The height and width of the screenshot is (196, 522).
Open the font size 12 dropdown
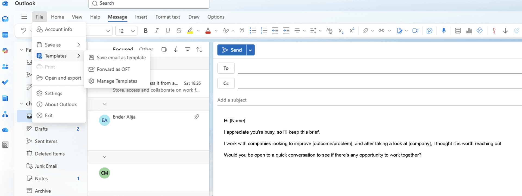click(133, 31)
